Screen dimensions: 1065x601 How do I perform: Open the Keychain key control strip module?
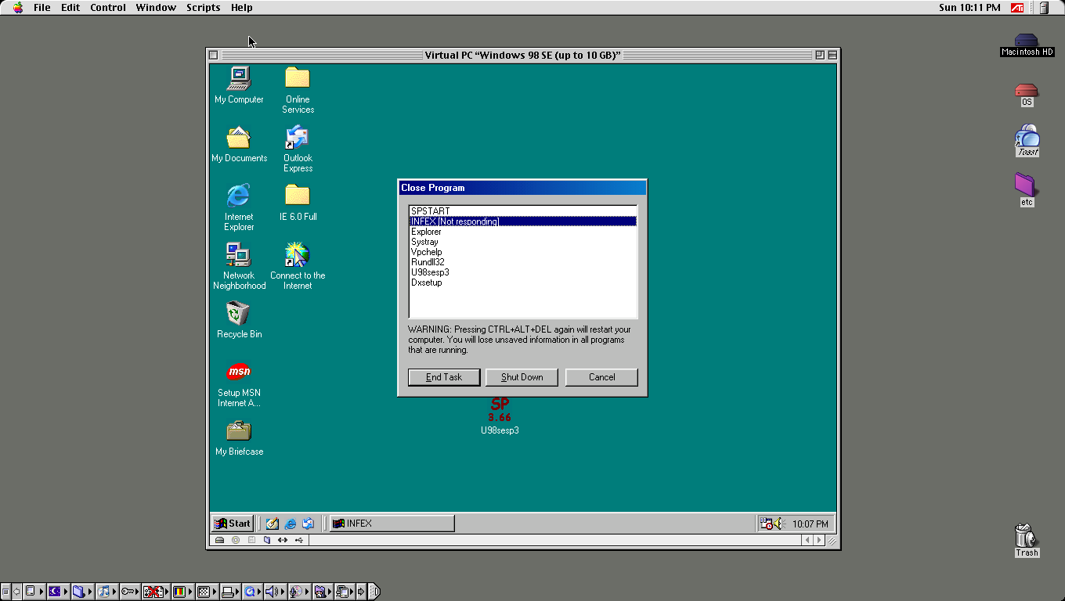tap(130, 592)
